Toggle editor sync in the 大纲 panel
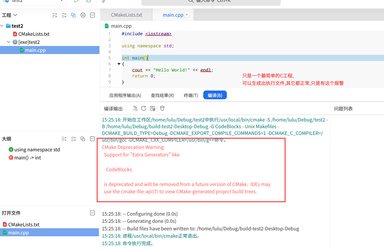 83,139
